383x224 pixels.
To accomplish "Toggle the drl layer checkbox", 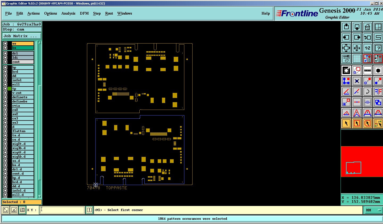I will (x=5, y=53).
